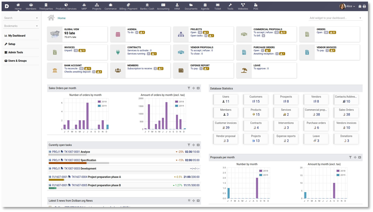Open the Customer invoices statistic box
Screen dimensions: 373x212
point(226,126)
